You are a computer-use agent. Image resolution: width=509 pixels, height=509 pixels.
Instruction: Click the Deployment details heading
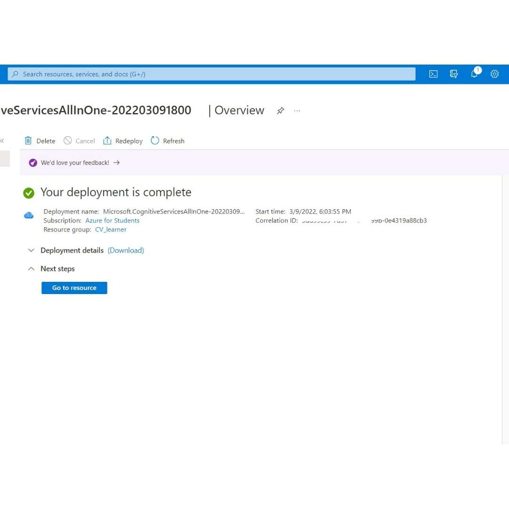coord(72,250)
